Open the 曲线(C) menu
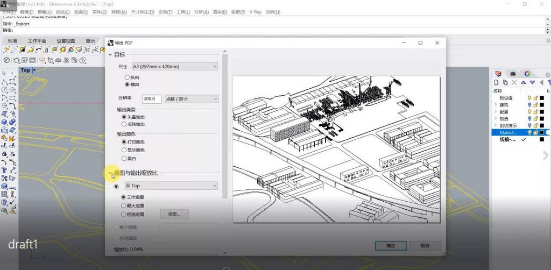 click(62, 12)
